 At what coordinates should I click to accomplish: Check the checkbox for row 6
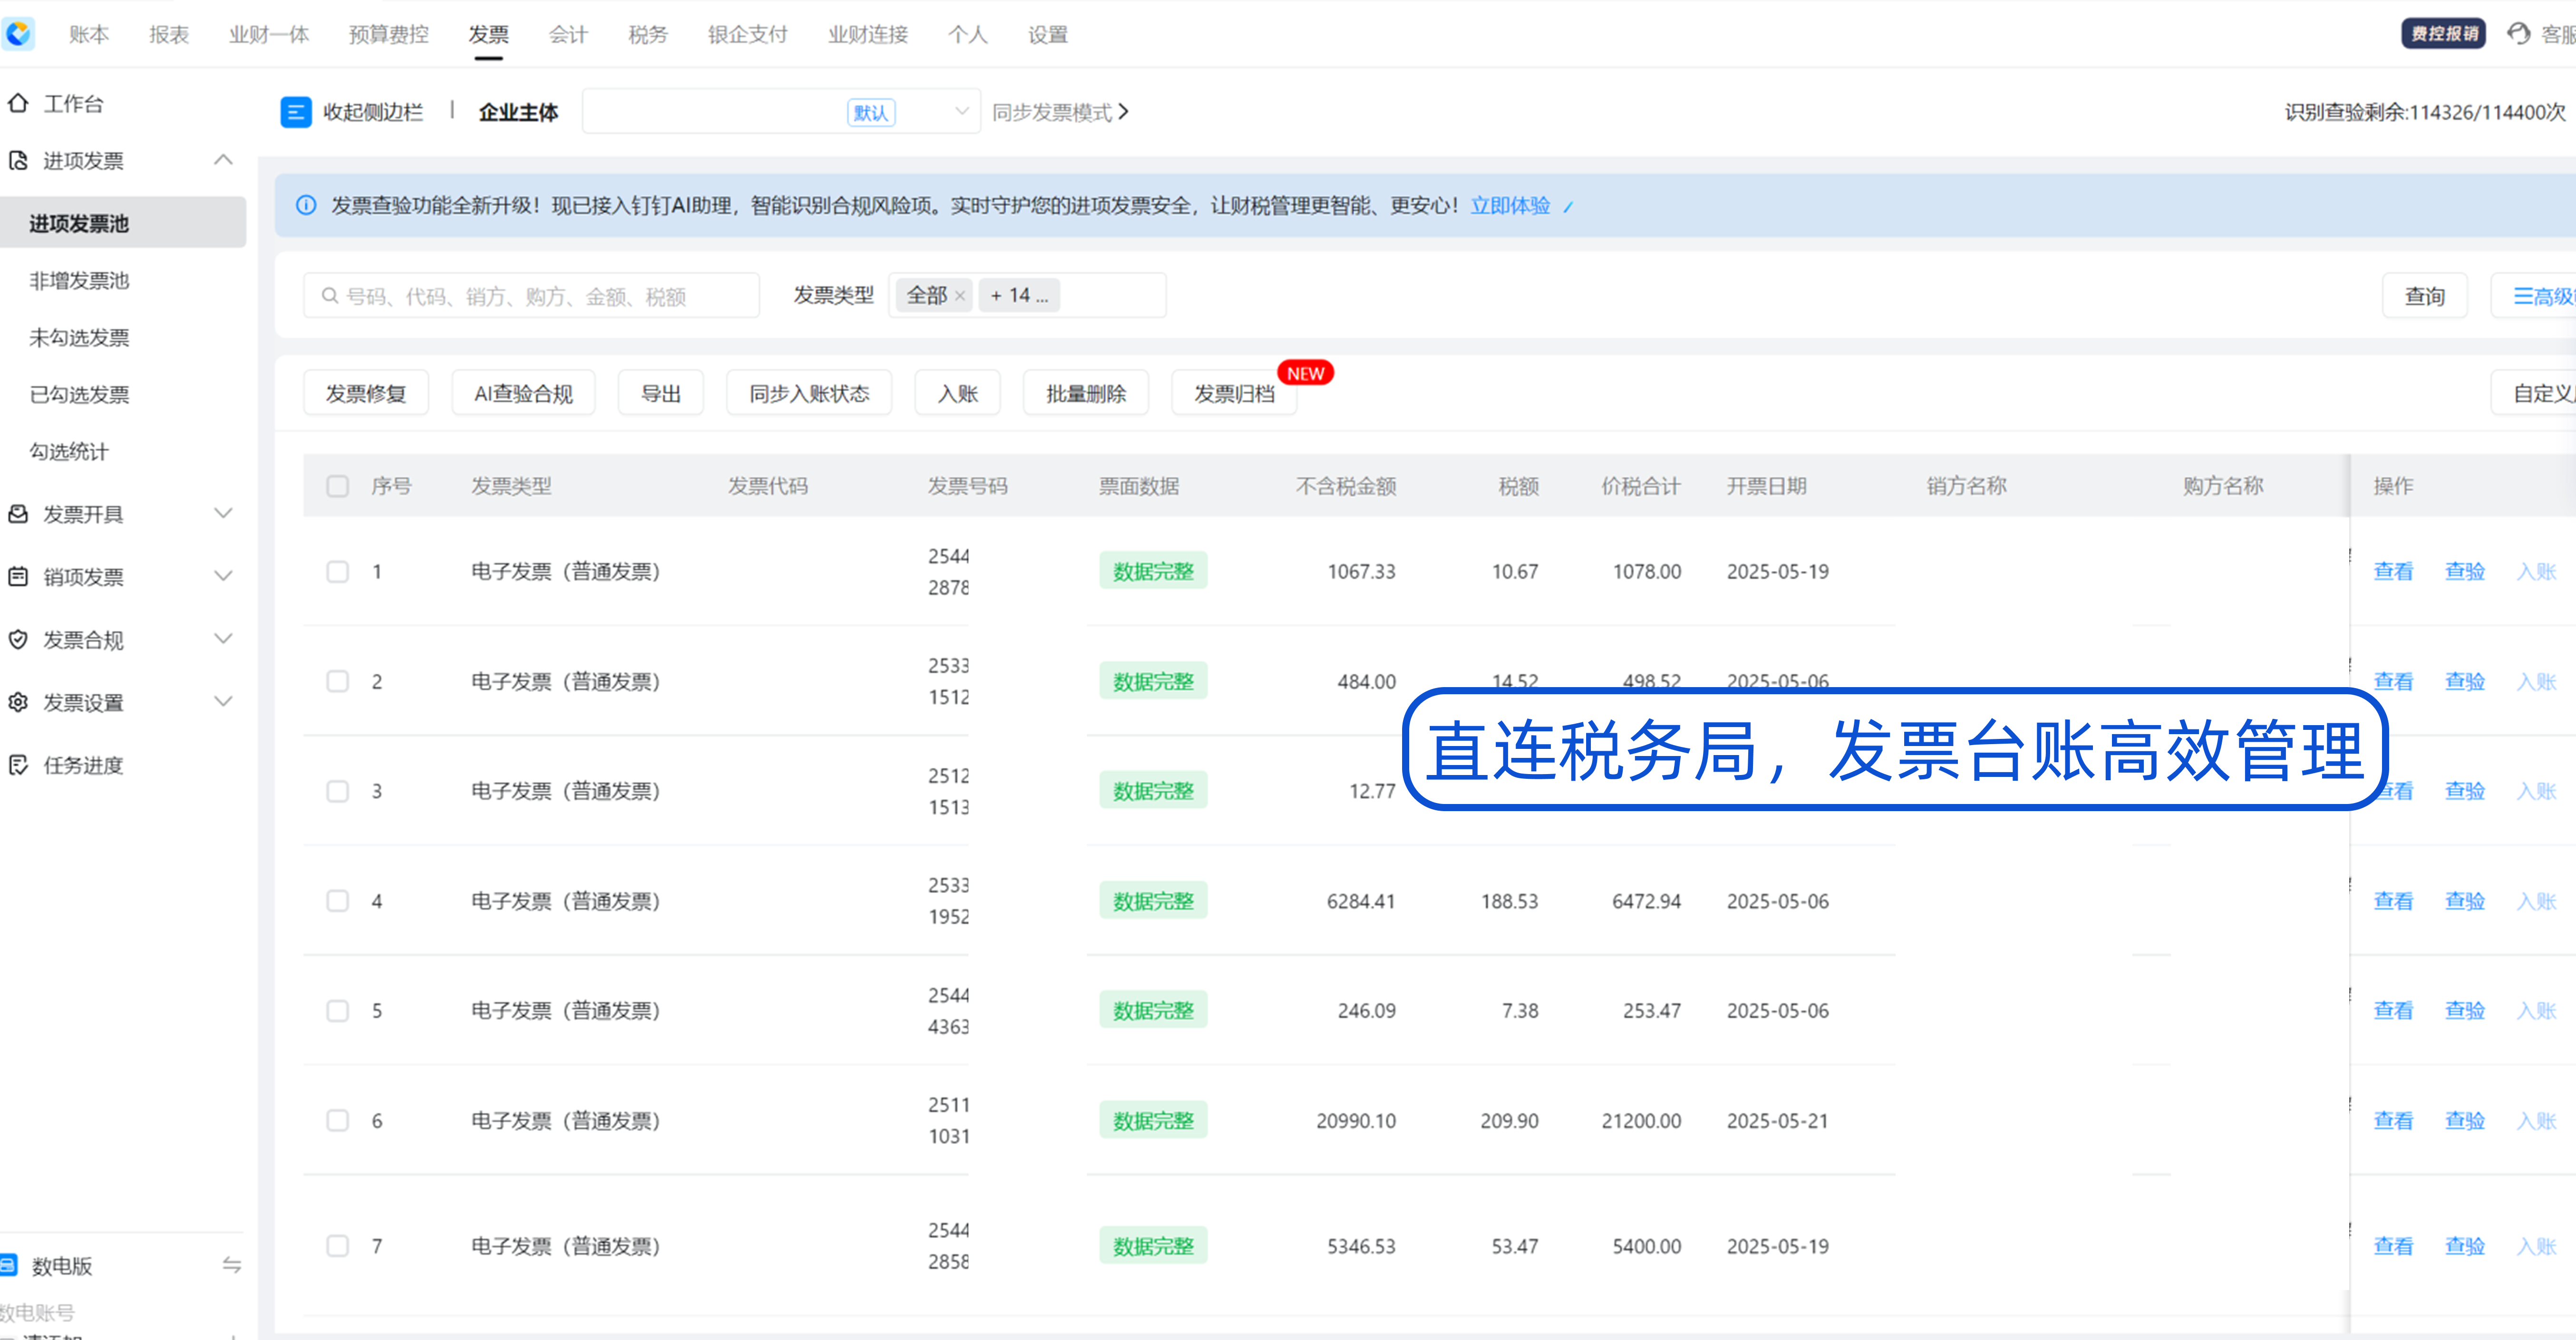pyautogui.click(x=337, y=1120)
